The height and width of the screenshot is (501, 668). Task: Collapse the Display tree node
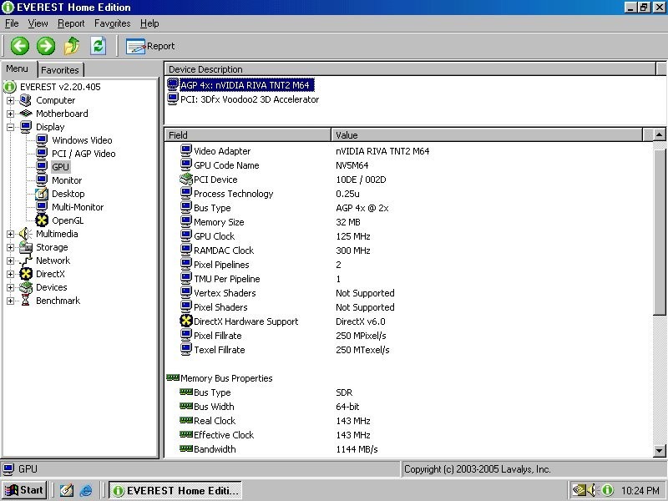(x=11, y=127)
